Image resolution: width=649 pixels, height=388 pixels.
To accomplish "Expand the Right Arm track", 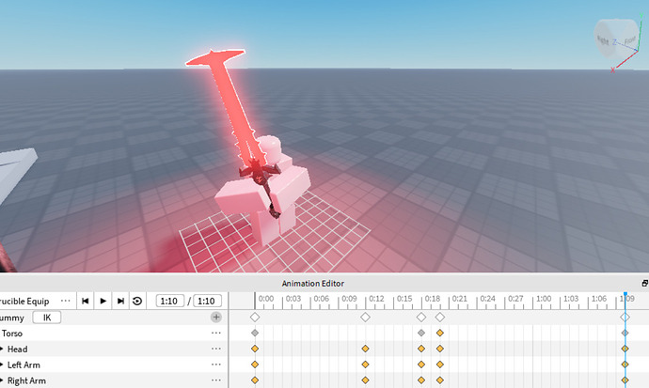I will [2, 380].
